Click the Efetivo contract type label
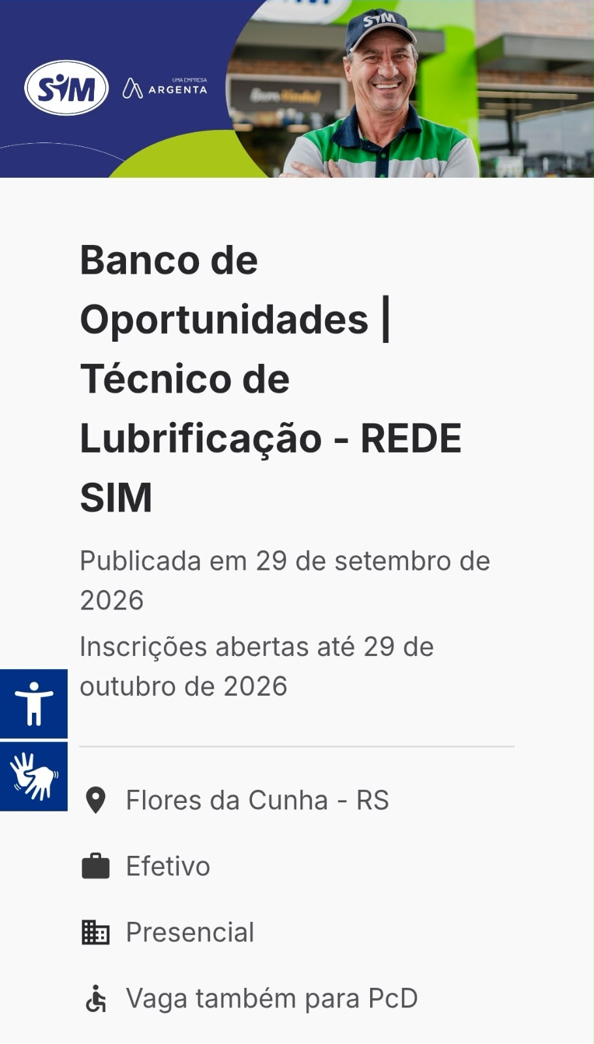Viewport: 594px width, 1044px height. [168, 866]
